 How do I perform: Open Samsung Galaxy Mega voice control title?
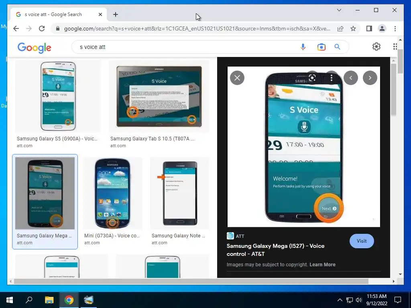click(275, 250)
